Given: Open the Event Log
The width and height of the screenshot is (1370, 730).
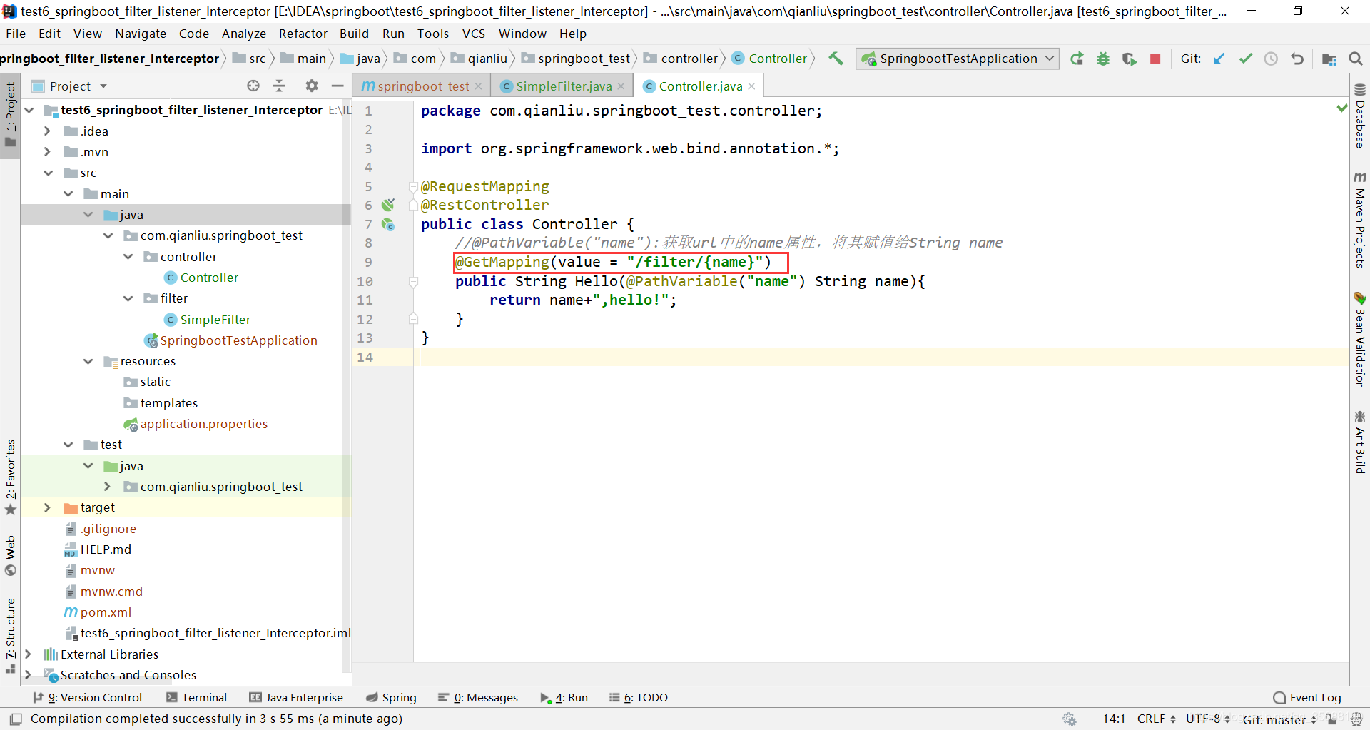Looking at the screenshot, I should point(1307,698).
